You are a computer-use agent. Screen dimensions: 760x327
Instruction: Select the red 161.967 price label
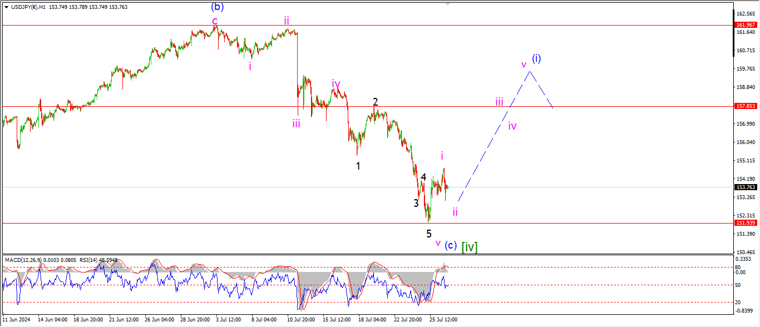[x=744, y=25]
